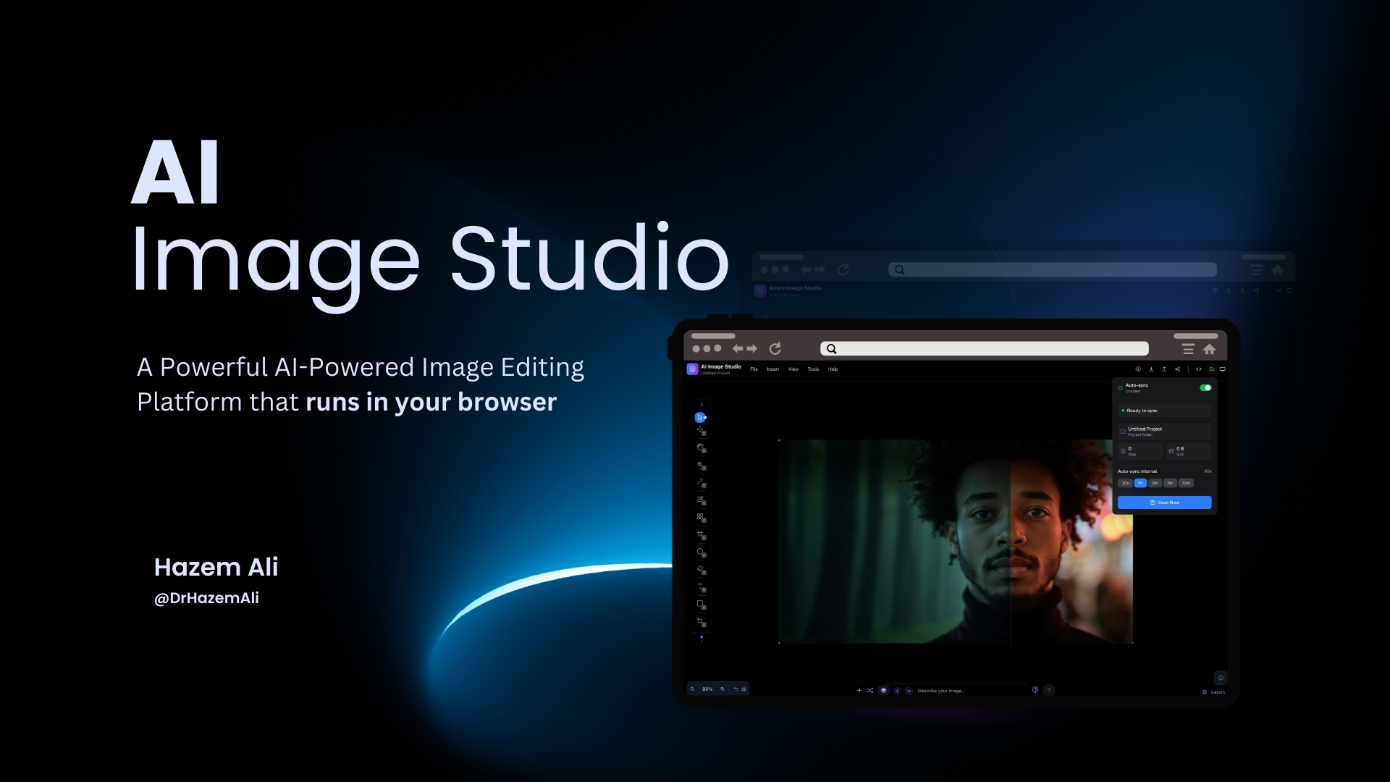Click the share icon in top toolbar
The height and width of the screenshot is (782, 1390).
click(1178, 369)
